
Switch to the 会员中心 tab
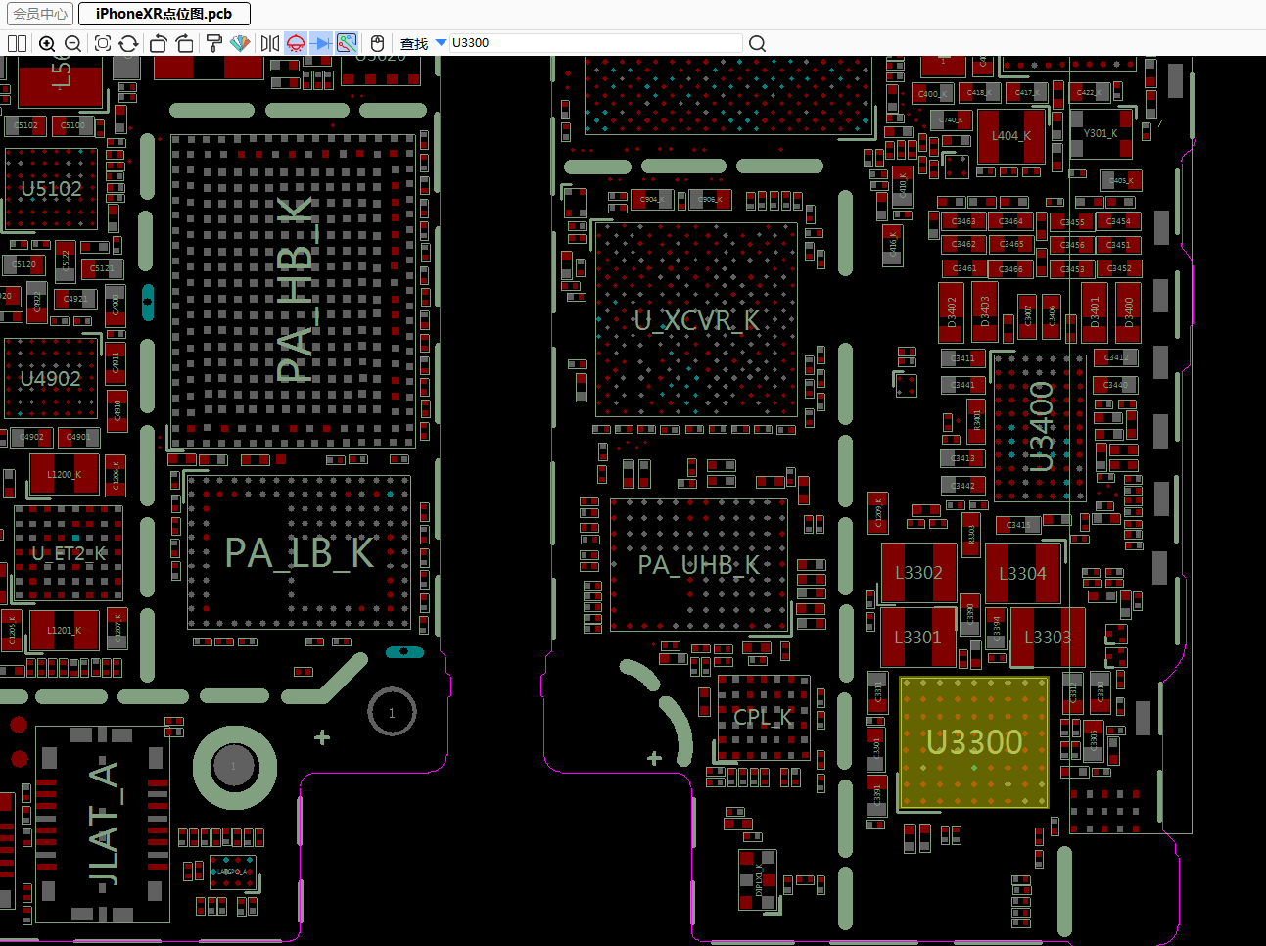(x=40, y=14)
